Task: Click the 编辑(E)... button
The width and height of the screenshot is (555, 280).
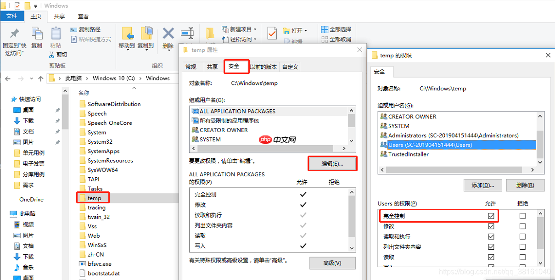Action: click(x=332, y=164)
